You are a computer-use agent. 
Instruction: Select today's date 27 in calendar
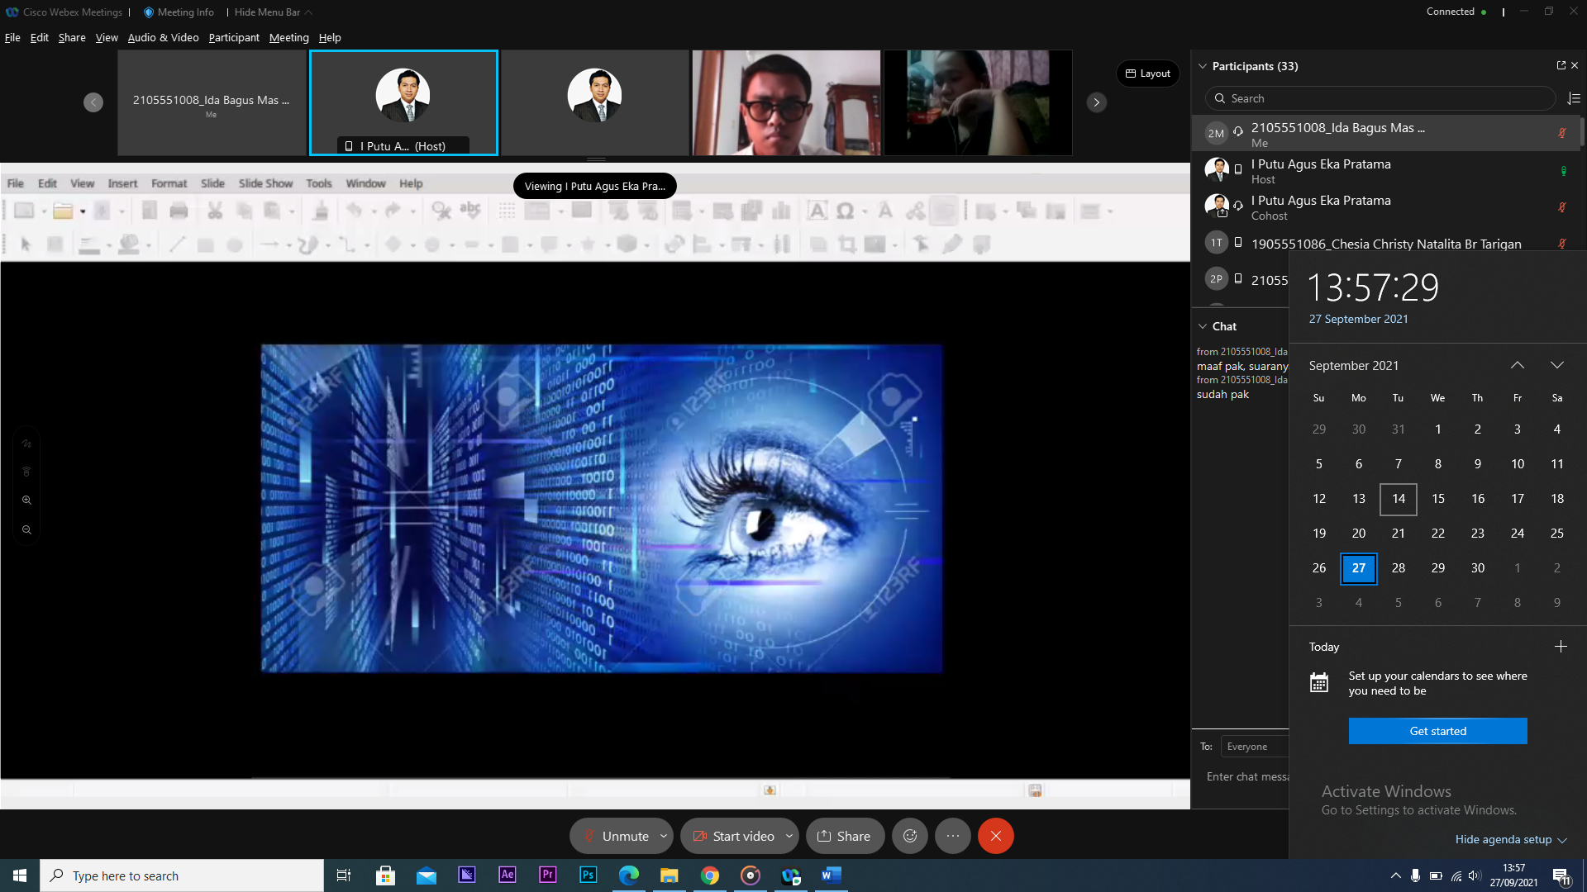pyautogui.click(x=1359, y=568)
